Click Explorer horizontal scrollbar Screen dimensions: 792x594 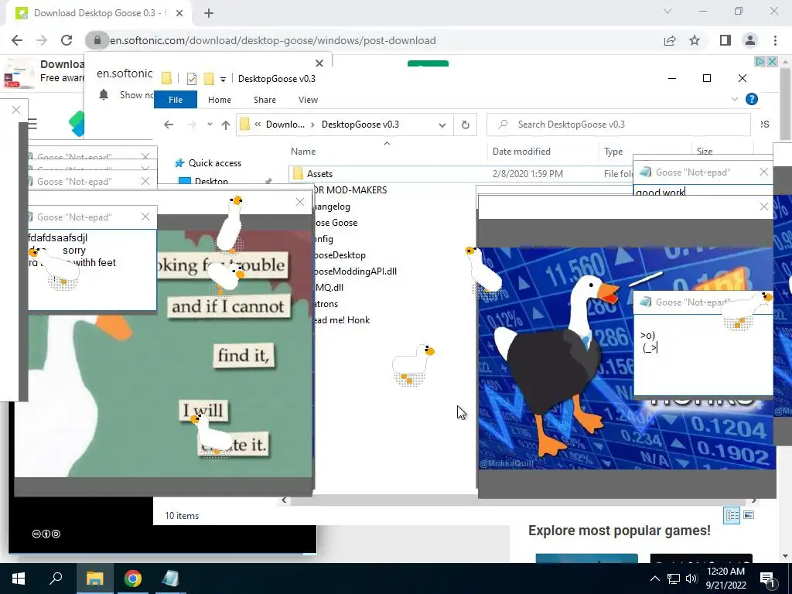pos(519,500)
